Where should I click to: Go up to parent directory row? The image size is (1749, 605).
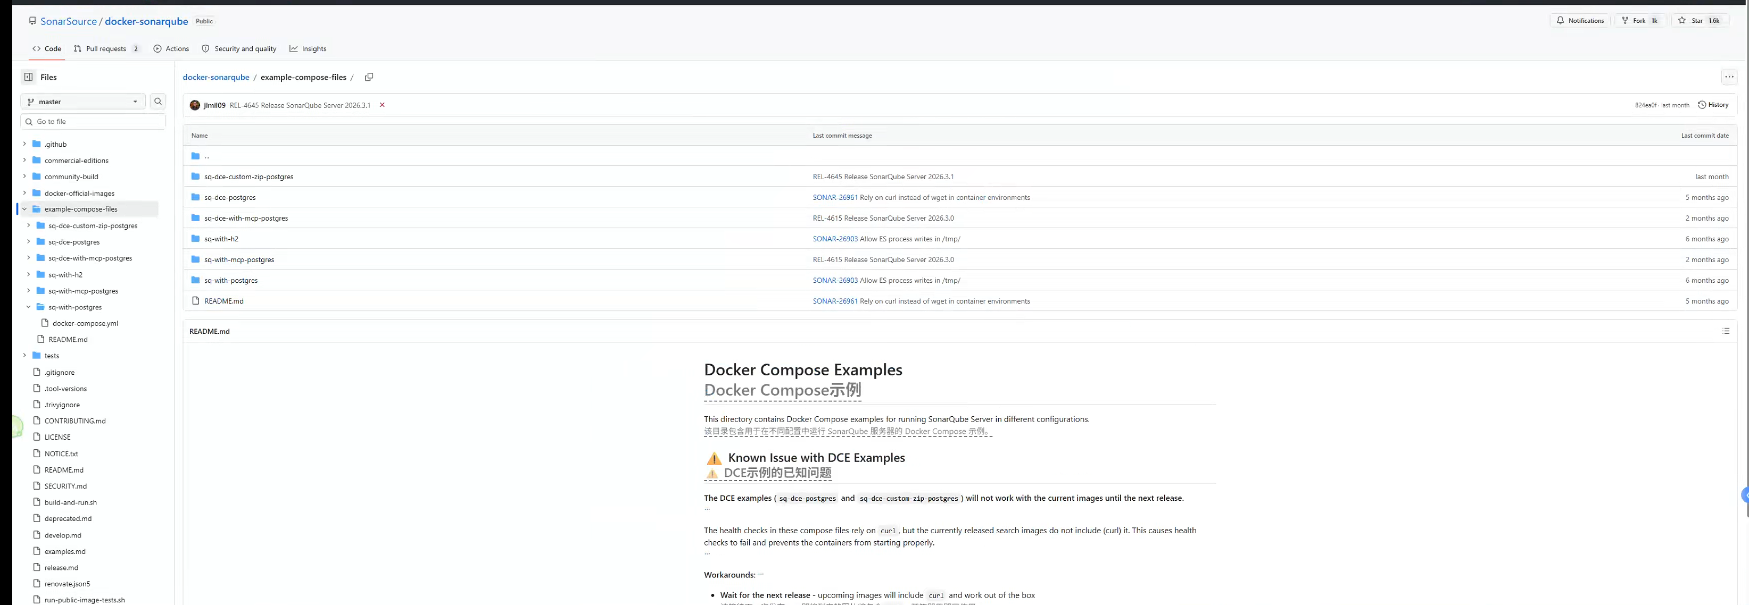tap(959, 156)
